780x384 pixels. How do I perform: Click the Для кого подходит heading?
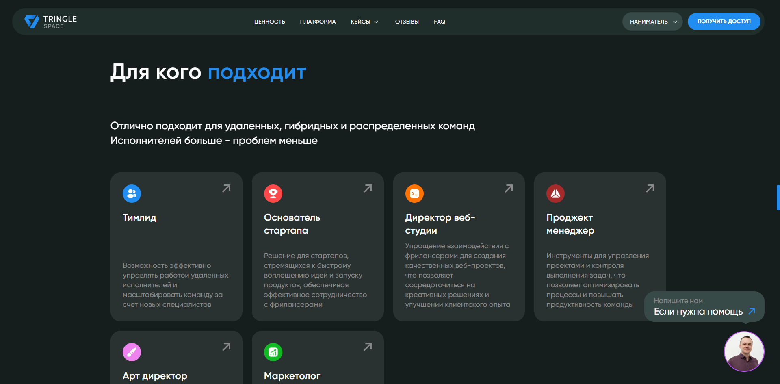point(208,72)
